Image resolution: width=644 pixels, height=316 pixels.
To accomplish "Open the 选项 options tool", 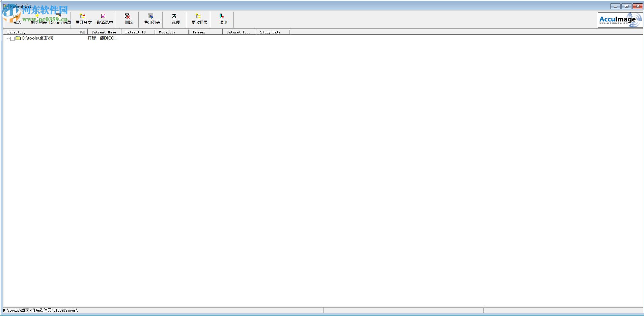I will (175, 19).
